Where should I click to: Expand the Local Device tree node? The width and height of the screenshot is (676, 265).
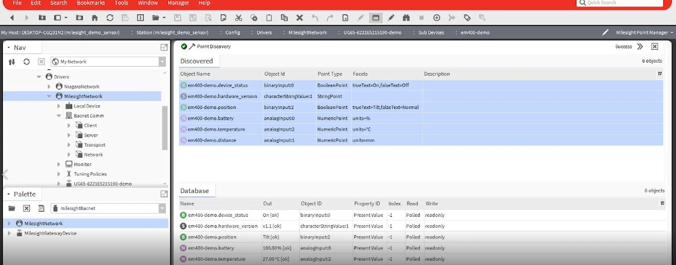59,106
